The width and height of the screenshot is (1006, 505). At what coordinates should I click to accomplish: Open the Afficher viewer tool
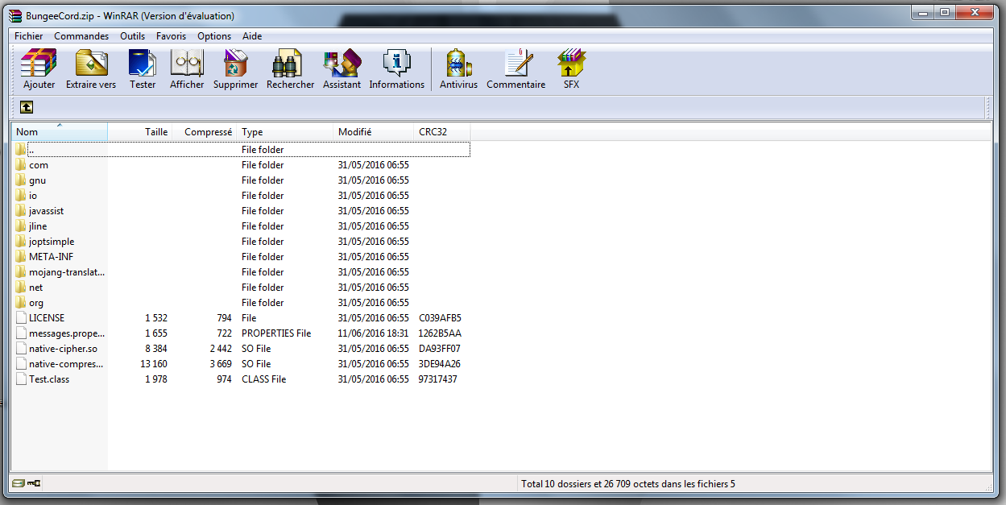(187, 68)
